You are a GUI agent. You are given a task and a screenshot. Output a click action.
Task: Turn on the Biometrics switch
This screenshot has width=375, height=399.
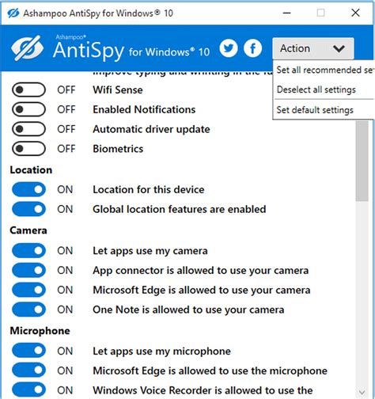pyautogui.click(x=28, y=149)
